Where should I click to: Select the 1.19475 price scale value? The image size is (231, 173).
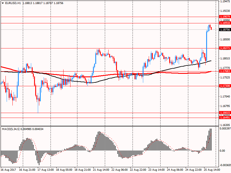tap(225, 1)
